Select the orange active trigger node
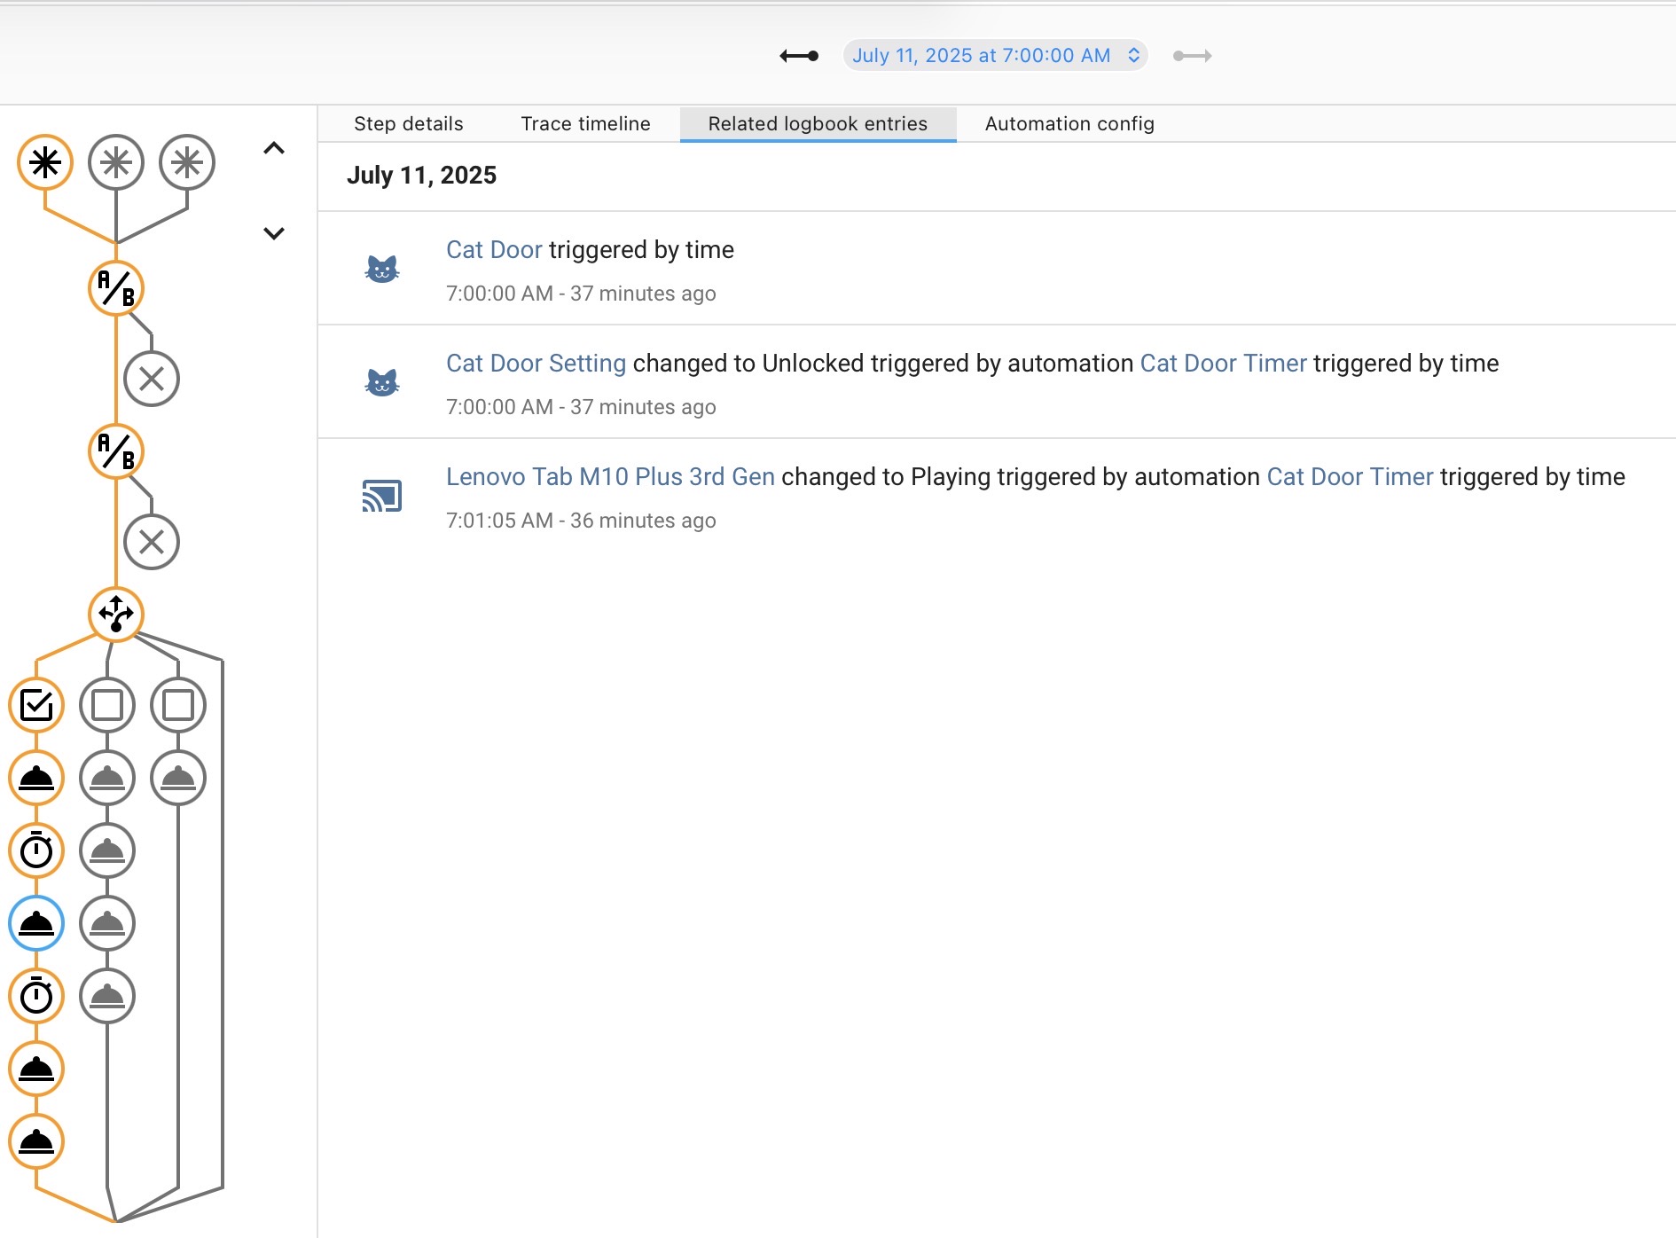This screenshot has width=1676, height=1238. point(45,162)
